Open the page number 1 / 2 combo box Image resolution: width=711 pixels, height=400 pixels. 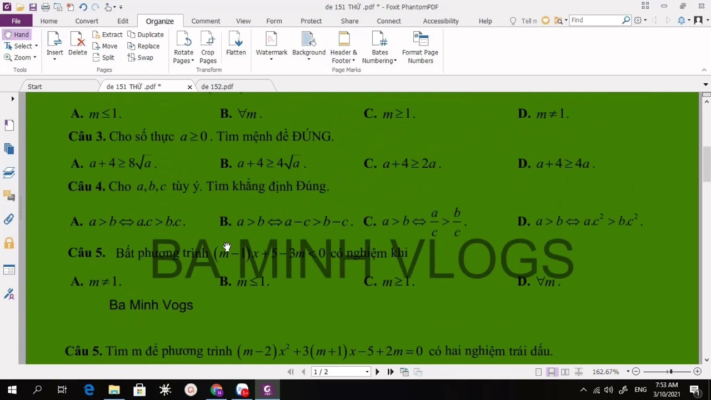(341, 372)
